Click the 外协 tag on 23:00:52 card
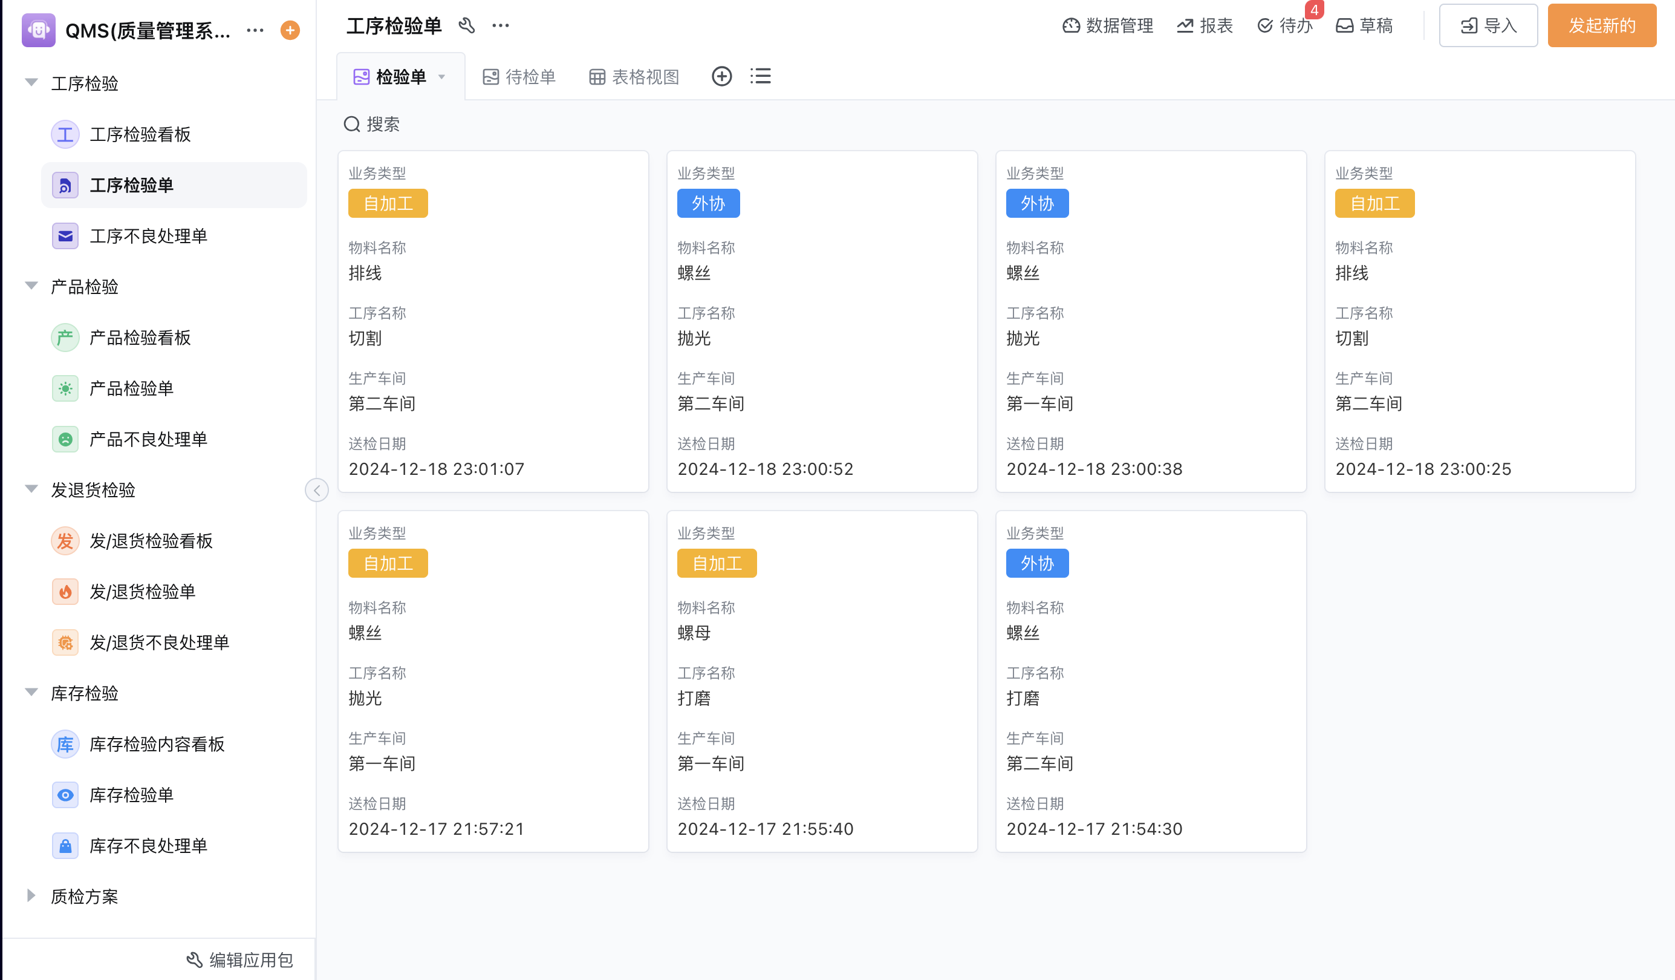Image resolution: width=1675 pixels, height=980 pixels. (x=708, y=203)
